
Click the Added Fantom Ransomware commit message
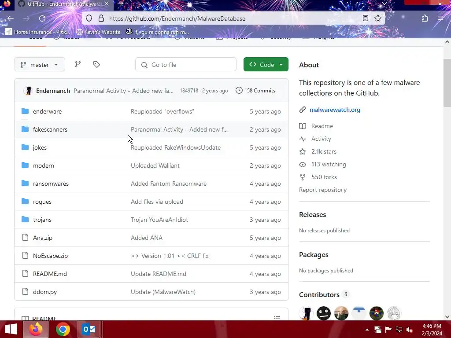click(169, 184)
